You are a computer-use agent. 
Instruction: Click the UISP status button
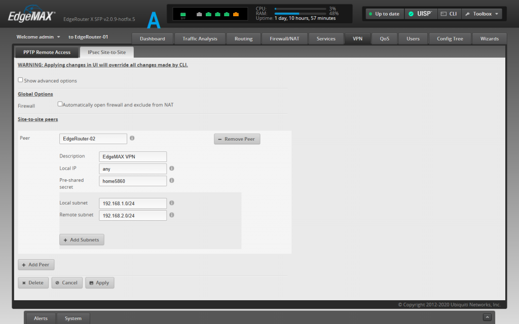point(421,14)
